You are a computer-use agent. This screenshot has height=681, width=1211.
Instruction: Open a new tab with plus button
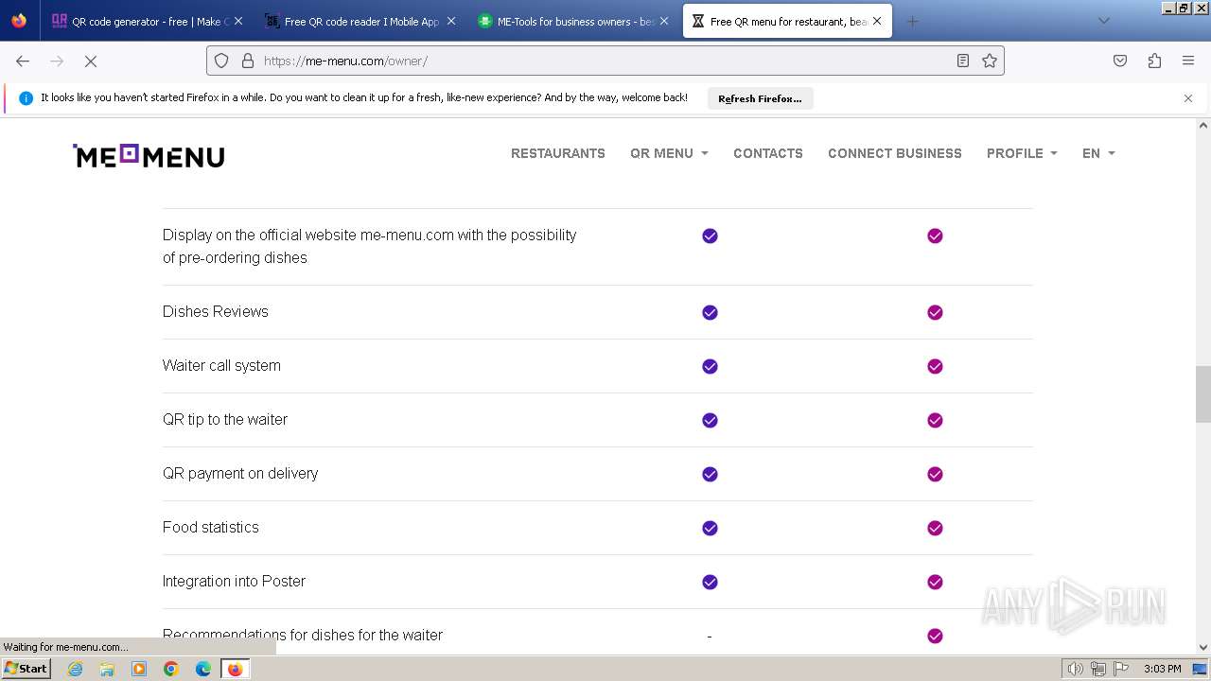[x=912, y=21]
